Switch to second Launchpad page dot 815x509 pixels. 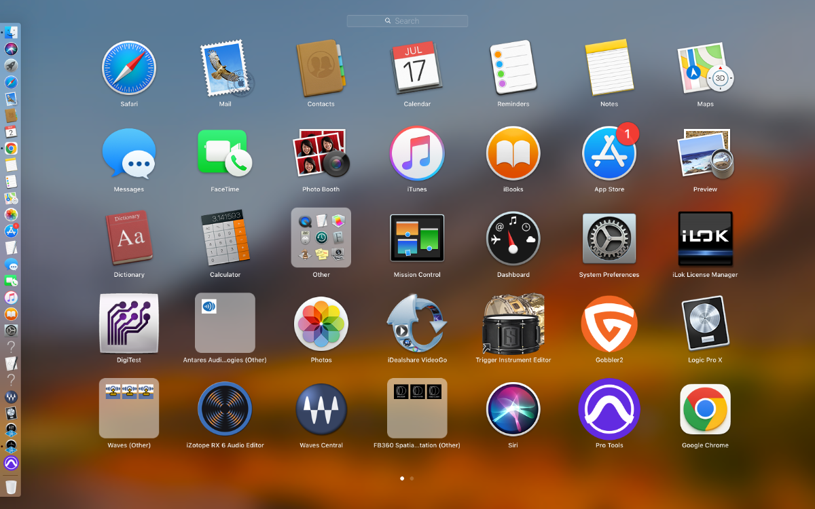click(x=412, y=478)
